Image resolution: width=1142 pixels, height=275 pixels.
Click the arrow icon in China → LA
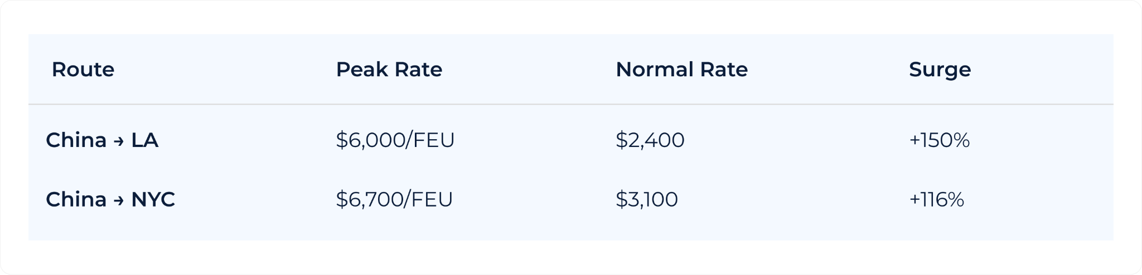pos(119,141)
